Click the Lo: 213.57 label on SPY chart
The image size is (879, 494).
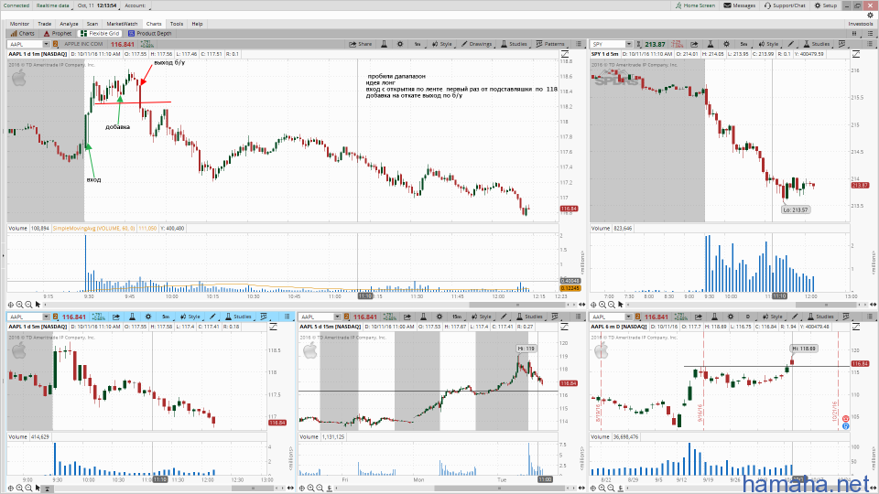coord(796,210)
